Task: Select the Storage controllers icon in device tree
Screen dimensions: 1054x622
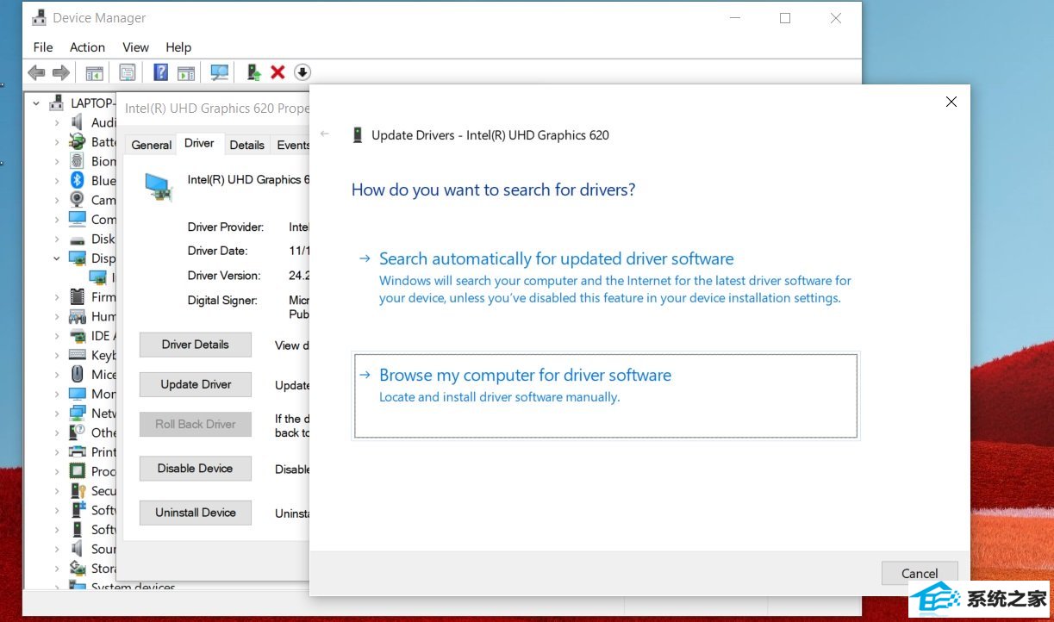Action: click(78, 568)
